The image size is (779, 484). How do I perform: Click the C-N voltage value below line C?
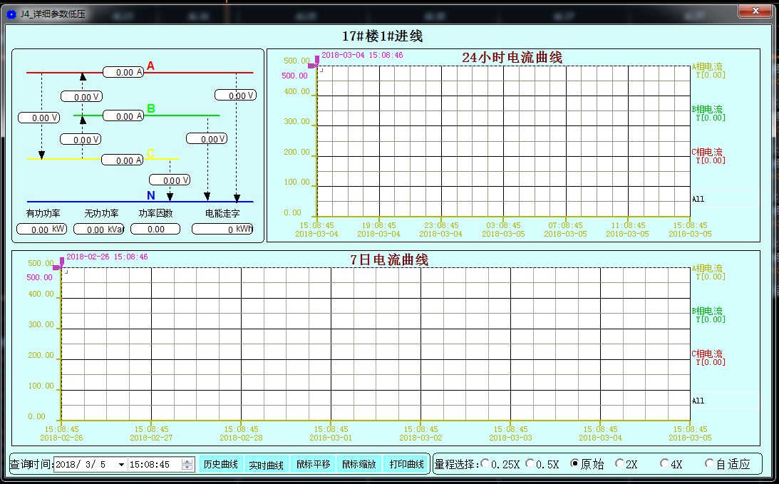(x=170, y=180)
